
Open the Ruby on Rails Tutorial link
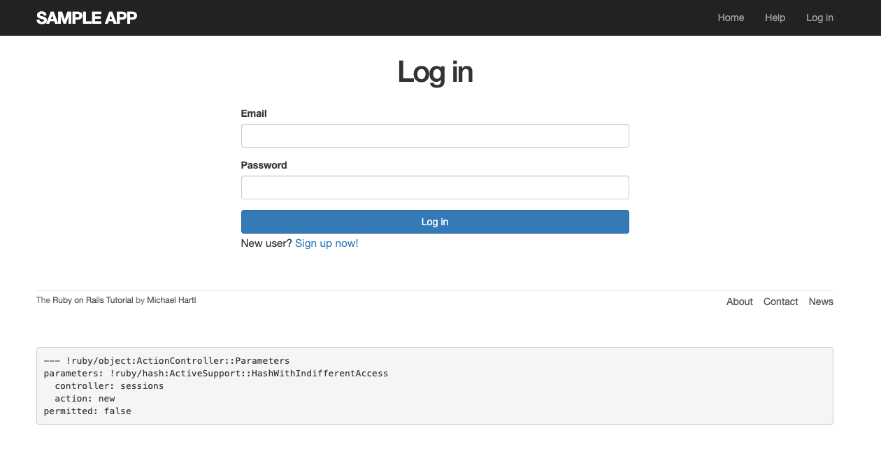click(x=93, y=300)
